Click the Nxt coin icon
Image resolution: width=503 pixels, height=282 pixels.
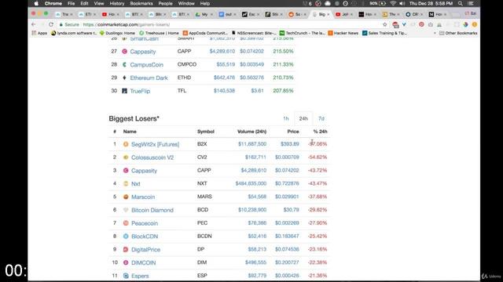(126, 183)
